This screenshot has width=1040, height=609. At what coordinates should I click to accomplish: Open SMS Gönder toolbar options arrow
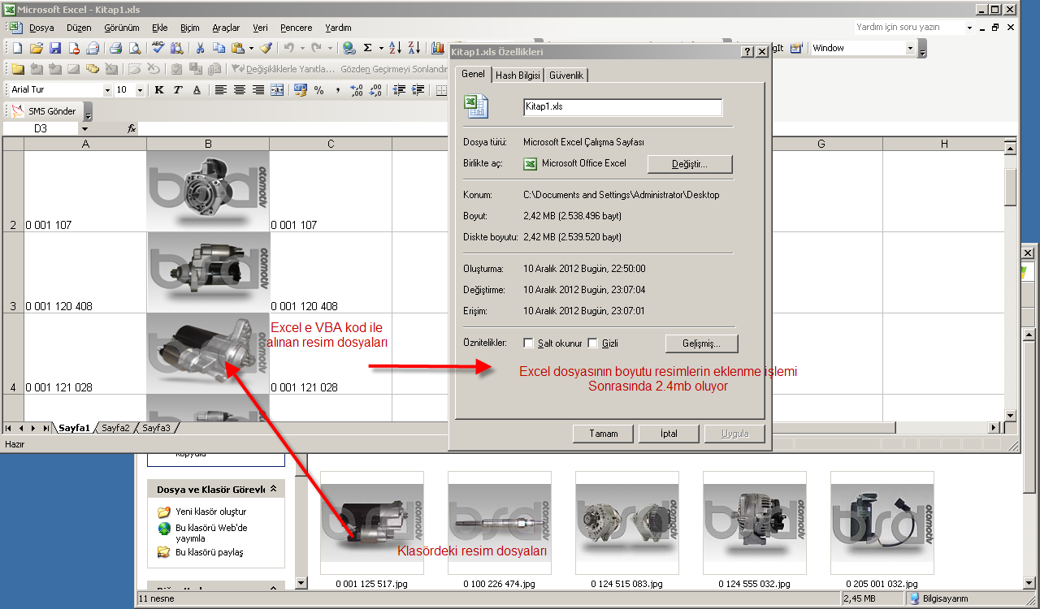(x=88, y=112)
